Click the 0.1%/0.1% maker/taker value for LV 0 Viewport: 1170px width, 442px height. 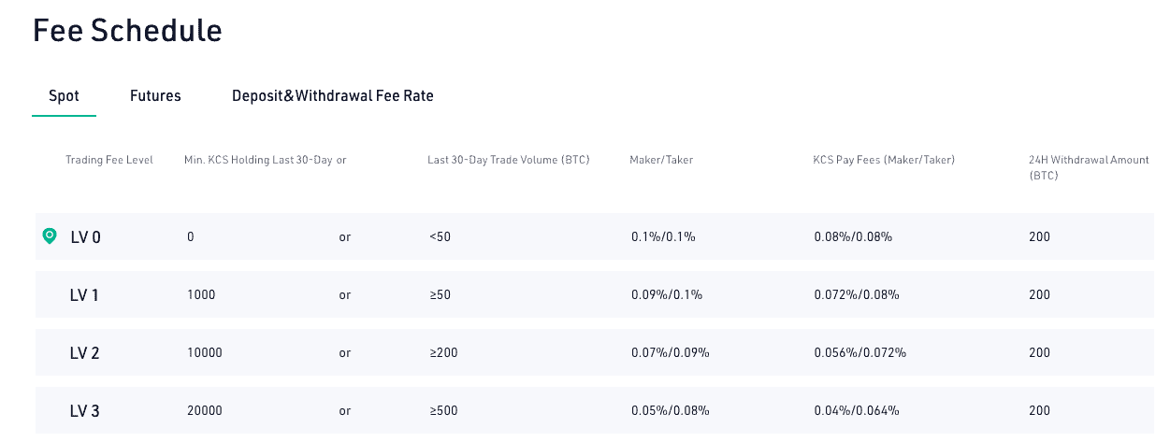click(x=663, y=237)
